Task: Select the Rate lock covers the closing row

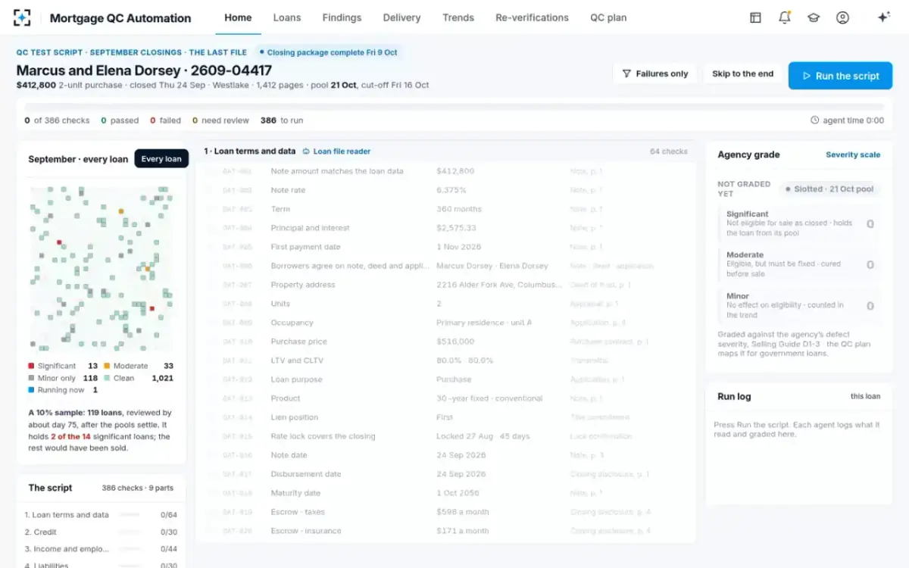Action: (445, 436)
